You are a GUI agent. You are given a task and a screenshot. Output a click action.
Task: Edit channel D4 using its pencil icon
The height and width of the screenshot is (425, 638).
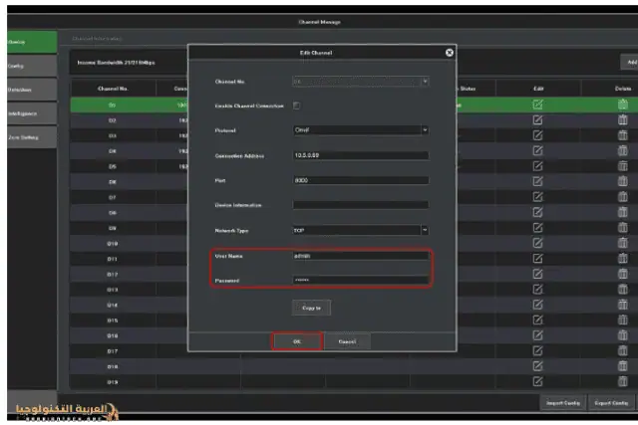[x=537, y=150]
